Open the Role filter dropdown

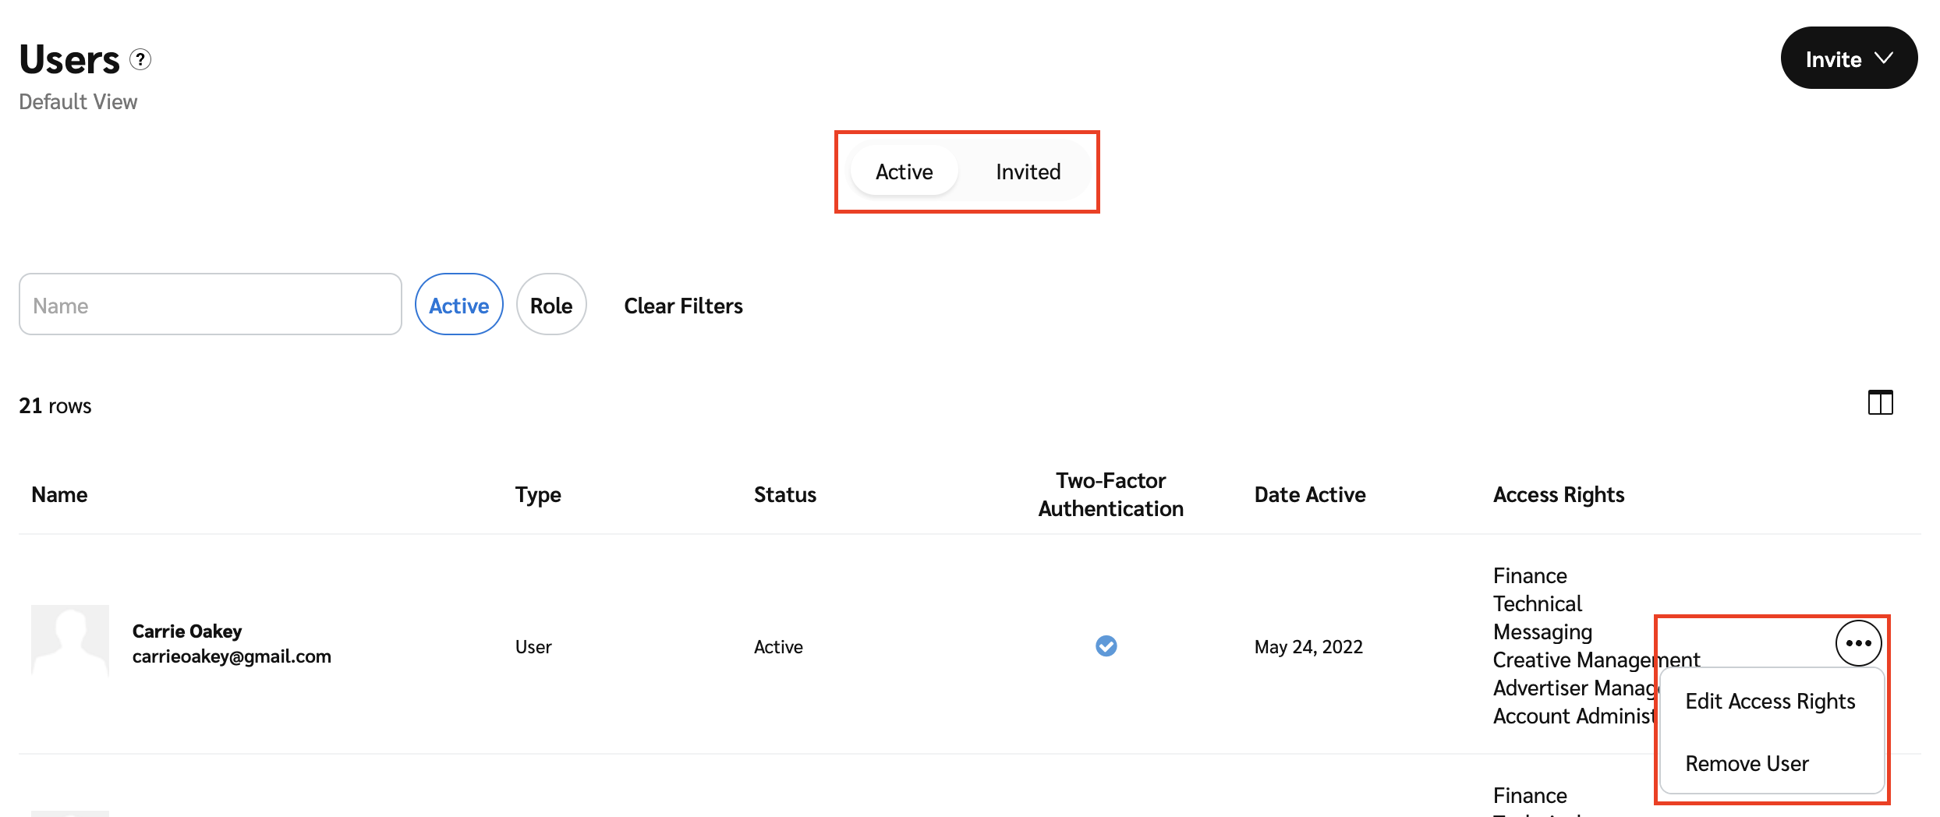coord(551,305)
